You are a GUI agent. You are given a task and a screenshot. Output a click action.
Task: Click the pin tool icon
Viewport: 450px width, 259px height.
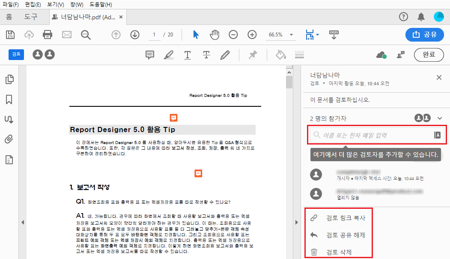253,54
